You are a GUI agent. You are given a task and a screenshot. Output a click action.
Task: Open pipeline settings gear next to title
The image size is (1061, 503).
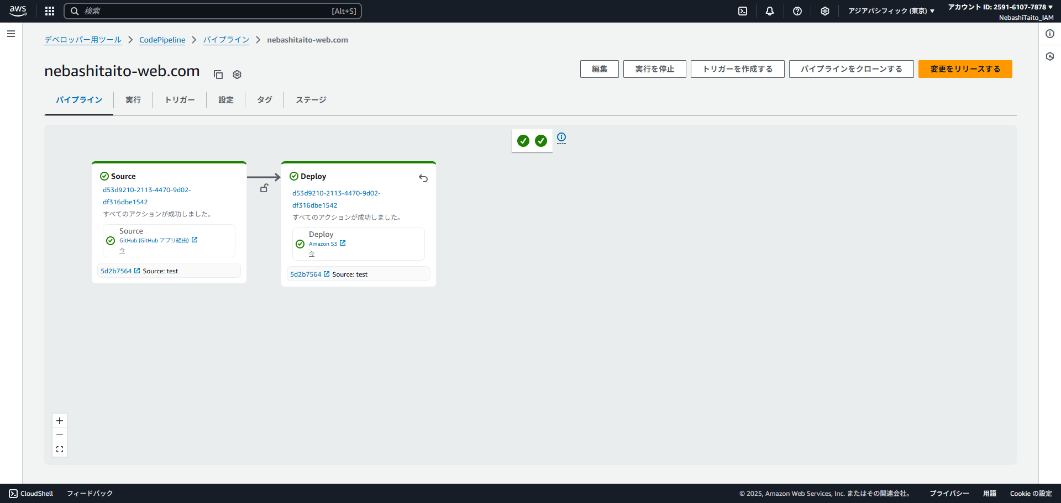click(237, 75)
